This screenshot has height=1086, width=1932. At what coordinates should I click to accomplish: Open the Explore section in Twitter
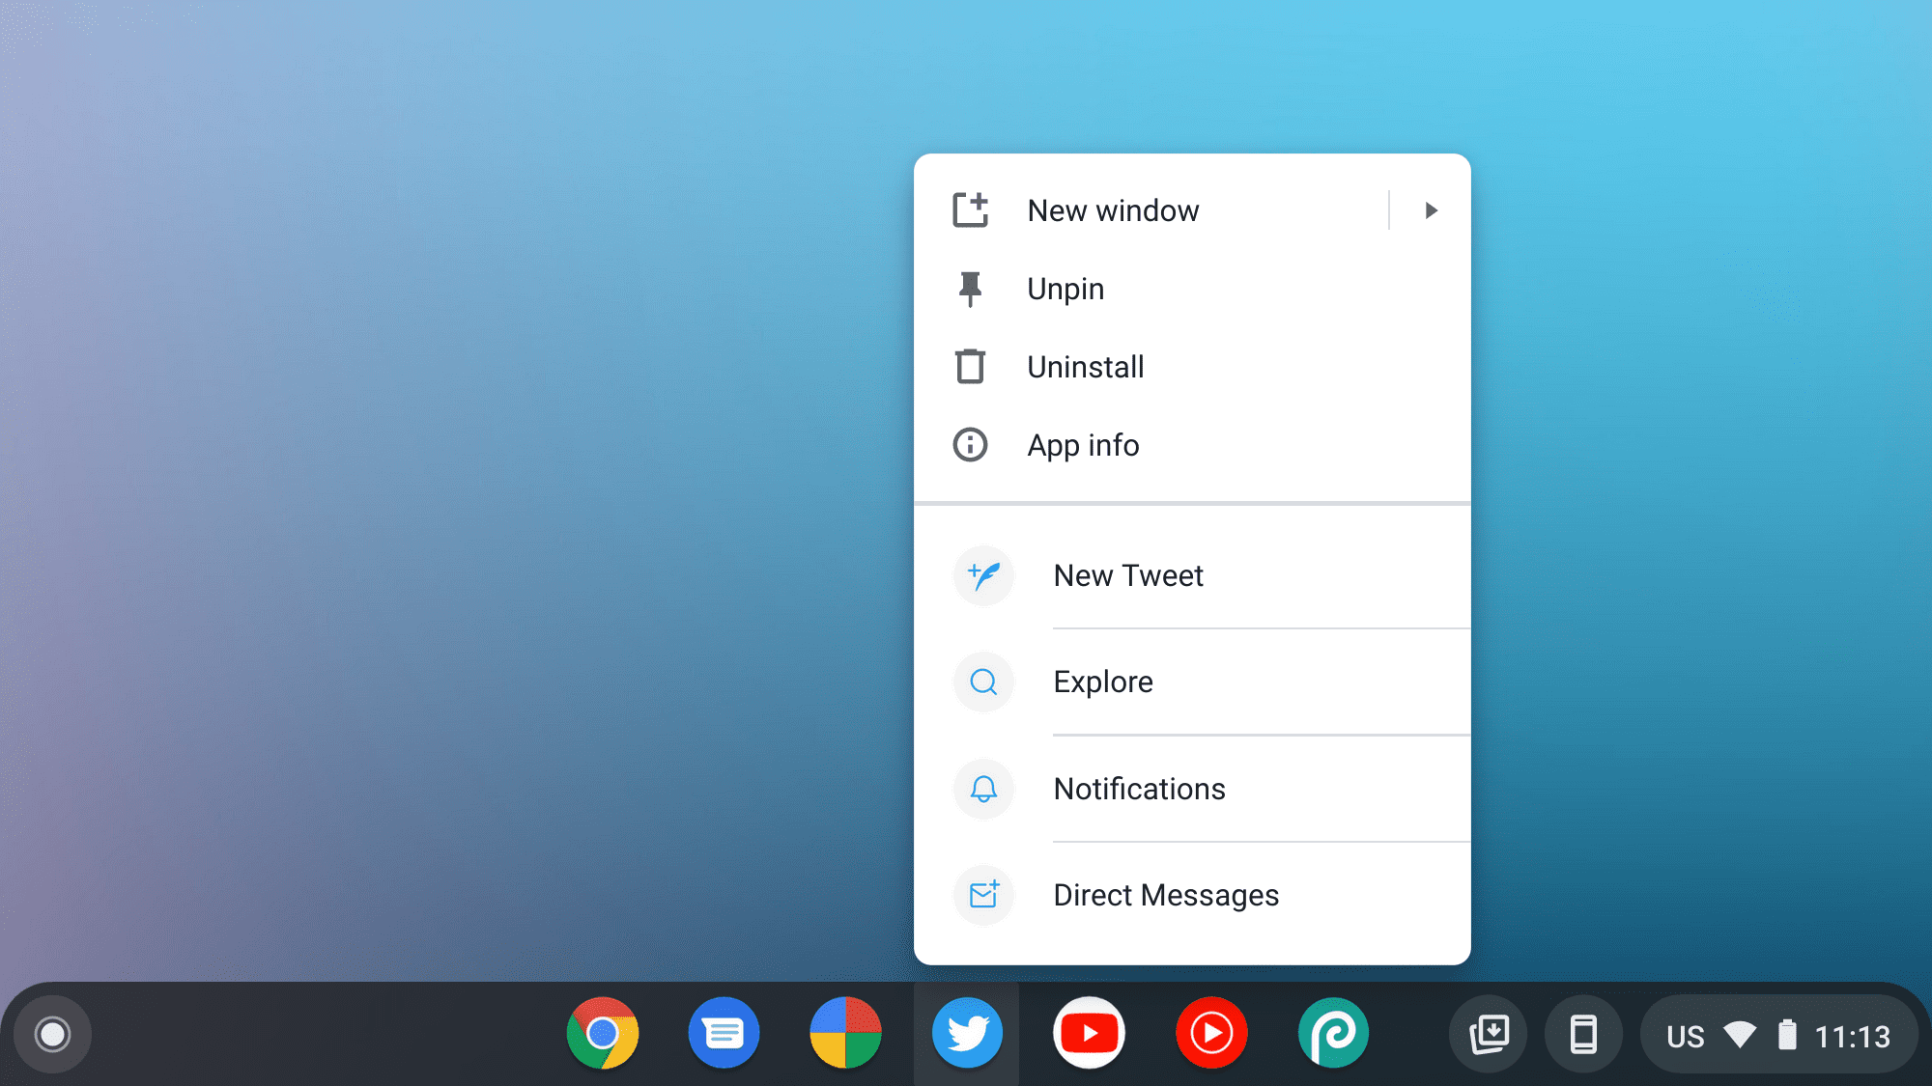(x=1101, y=682)
